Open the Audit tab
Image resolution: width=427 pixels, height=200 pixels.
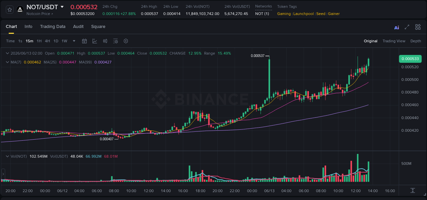click(x=78, y=27)
